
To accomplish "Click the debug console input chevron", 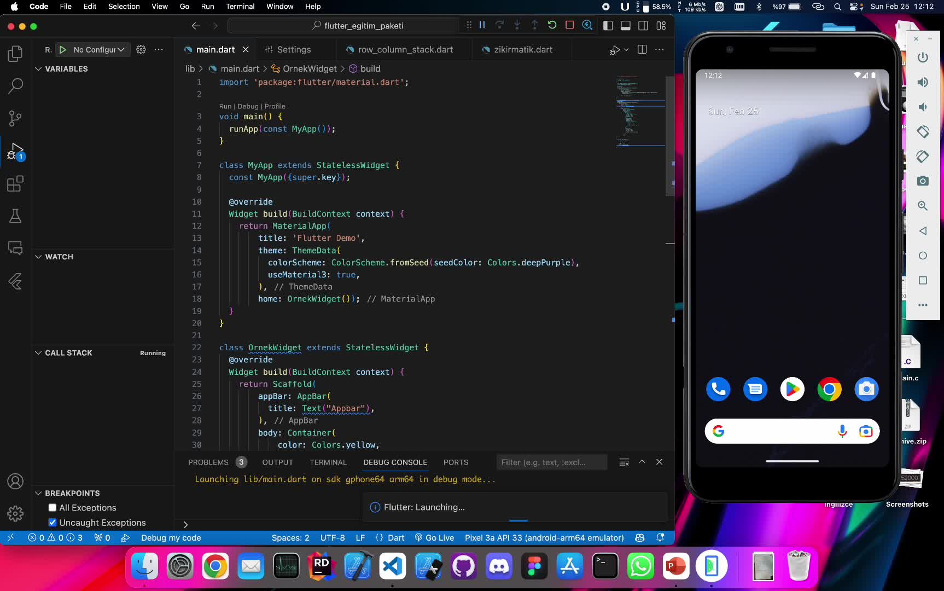I will tap(185, 524).
